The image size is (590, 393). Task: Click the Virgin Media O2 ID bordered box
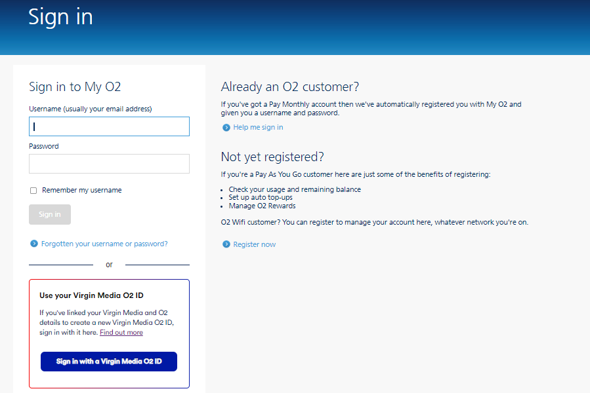click(109, 333)
